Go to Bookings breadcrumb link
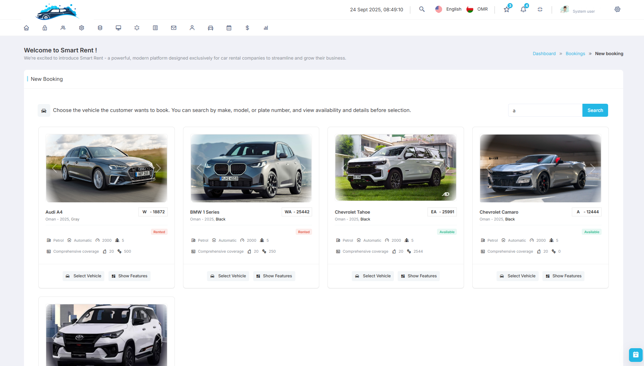The height and width of the screenshot is (366, 644). [x=575, y=54]
